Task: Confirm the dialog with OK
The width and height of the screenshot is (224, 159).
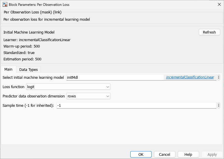Action: point(141,154)
